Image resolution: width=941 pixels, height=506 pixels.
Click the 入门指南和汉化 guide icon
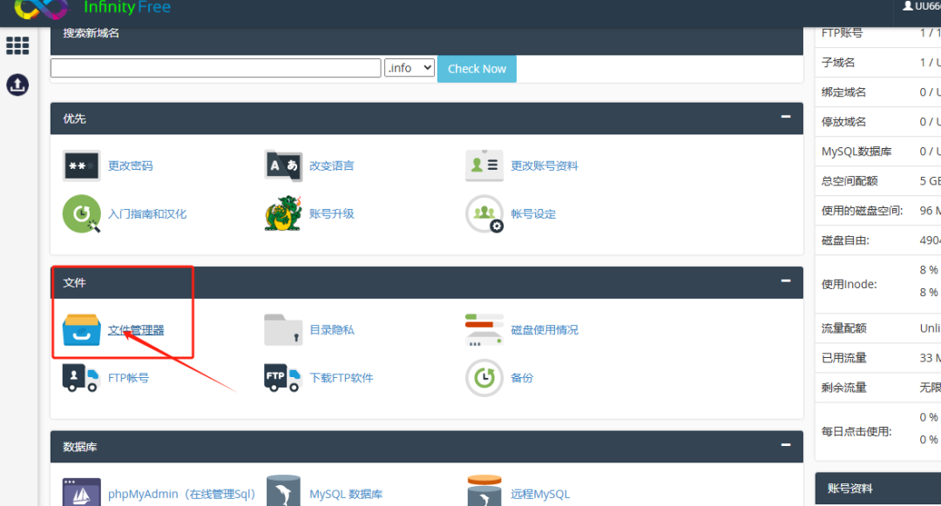pos(82,213)
